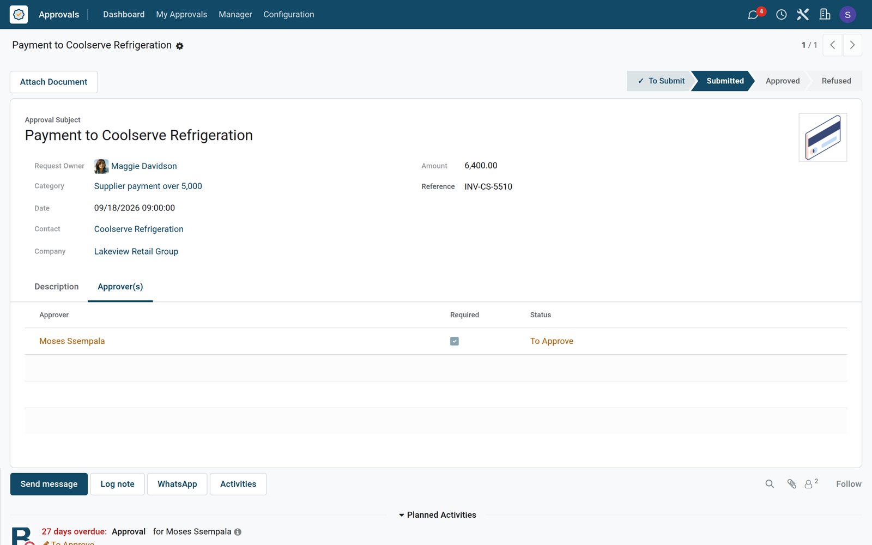Click the Amount value 6,400.00
Image resolution: width=872 pixels, height=545 pixels.
coord(481,166)
